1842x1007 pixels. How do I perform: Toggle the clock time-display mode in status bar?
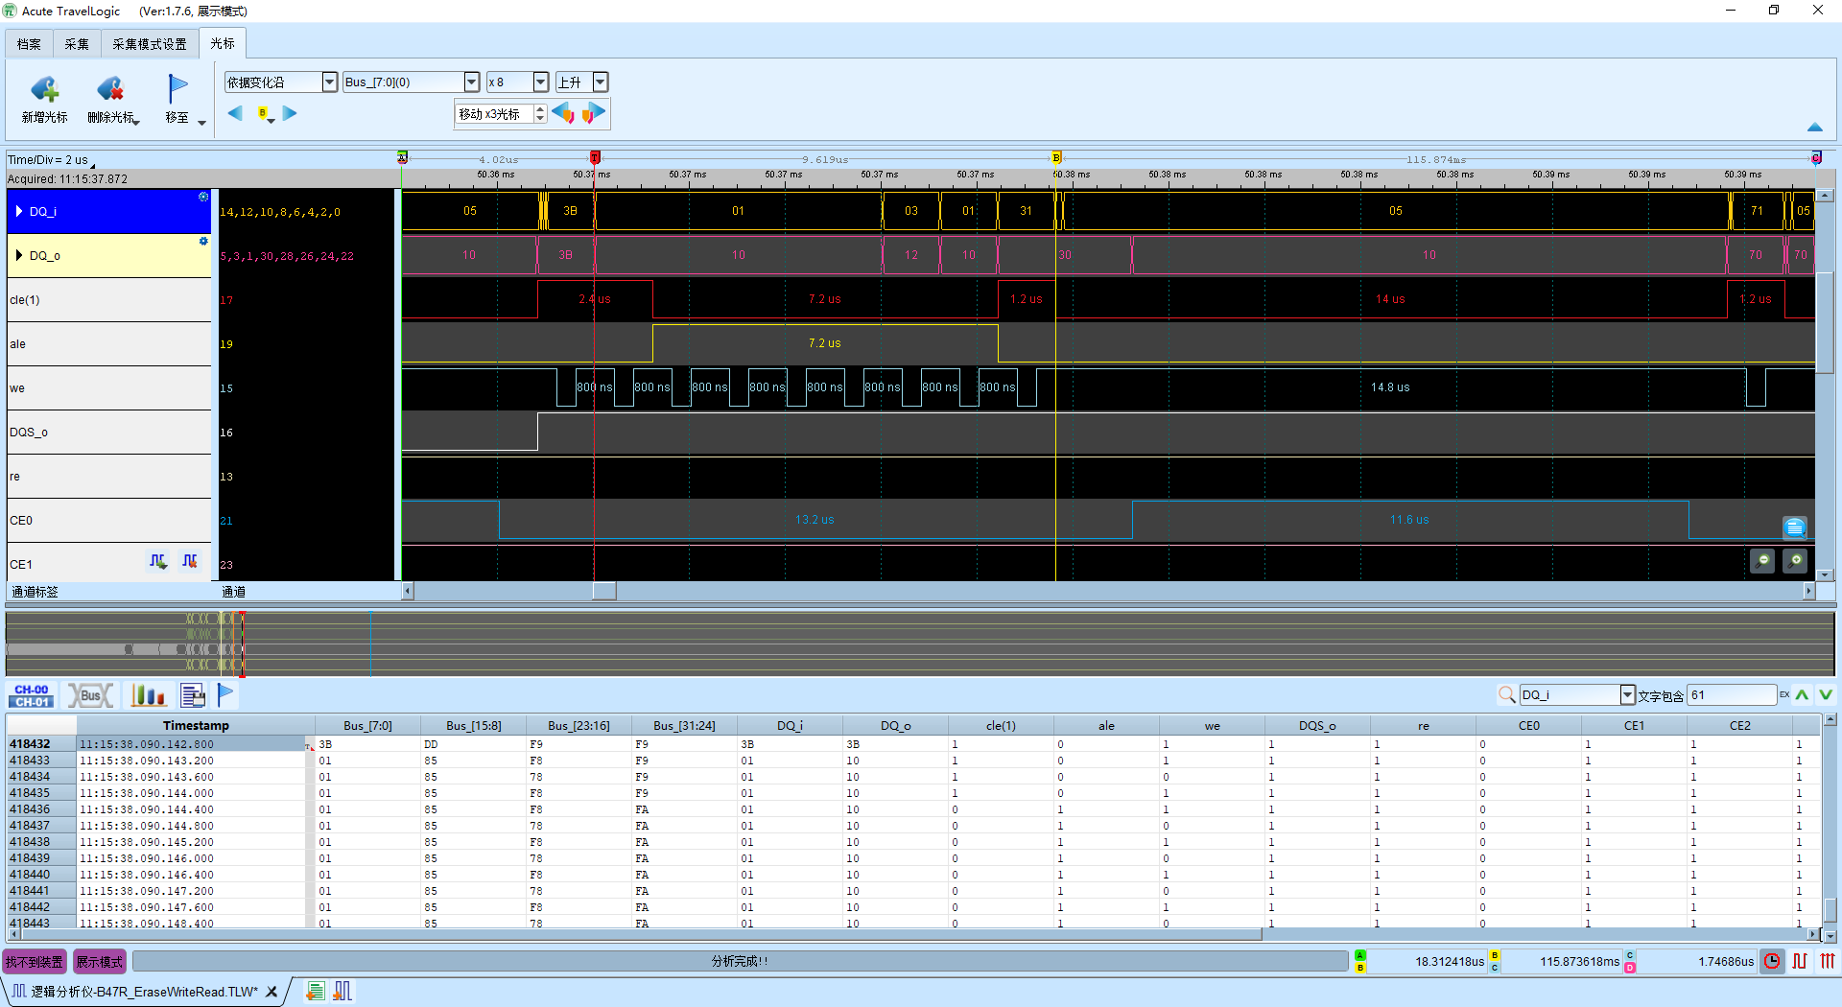coord(1772,961)
